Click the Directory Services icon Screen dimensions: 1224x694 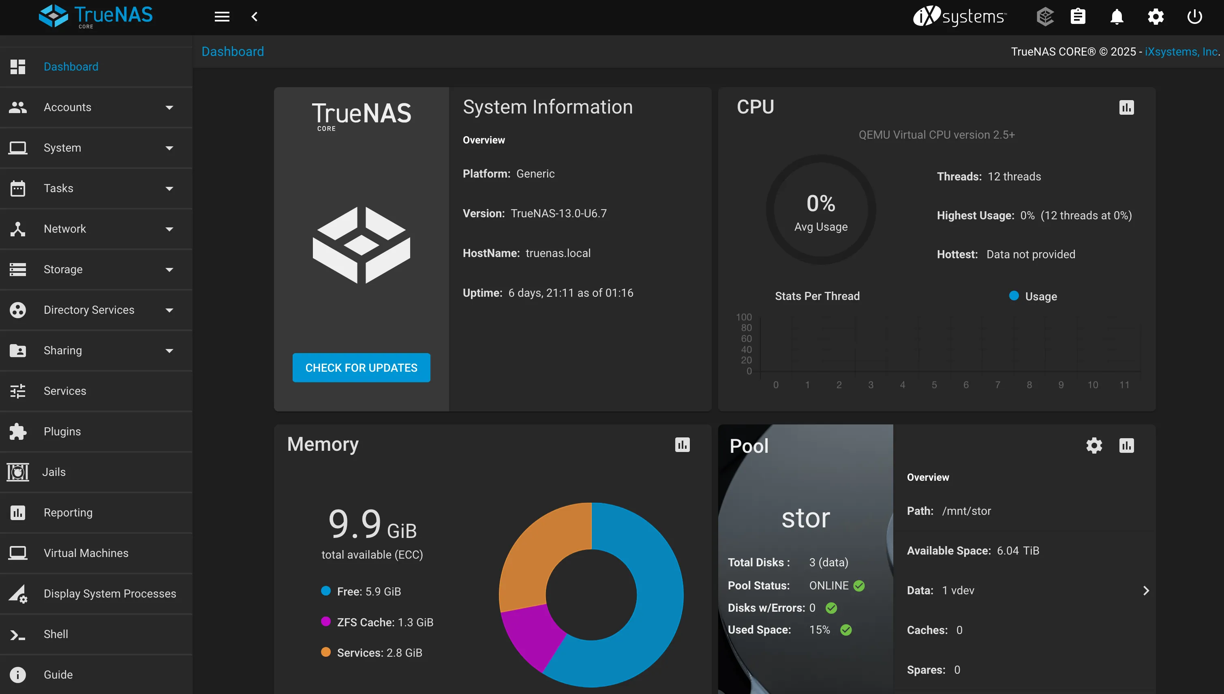click(x=17, y=310)
